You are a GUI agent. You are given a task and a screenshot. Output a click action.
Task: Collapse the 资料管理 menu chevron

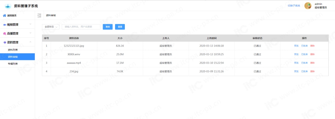pos(30,42)
